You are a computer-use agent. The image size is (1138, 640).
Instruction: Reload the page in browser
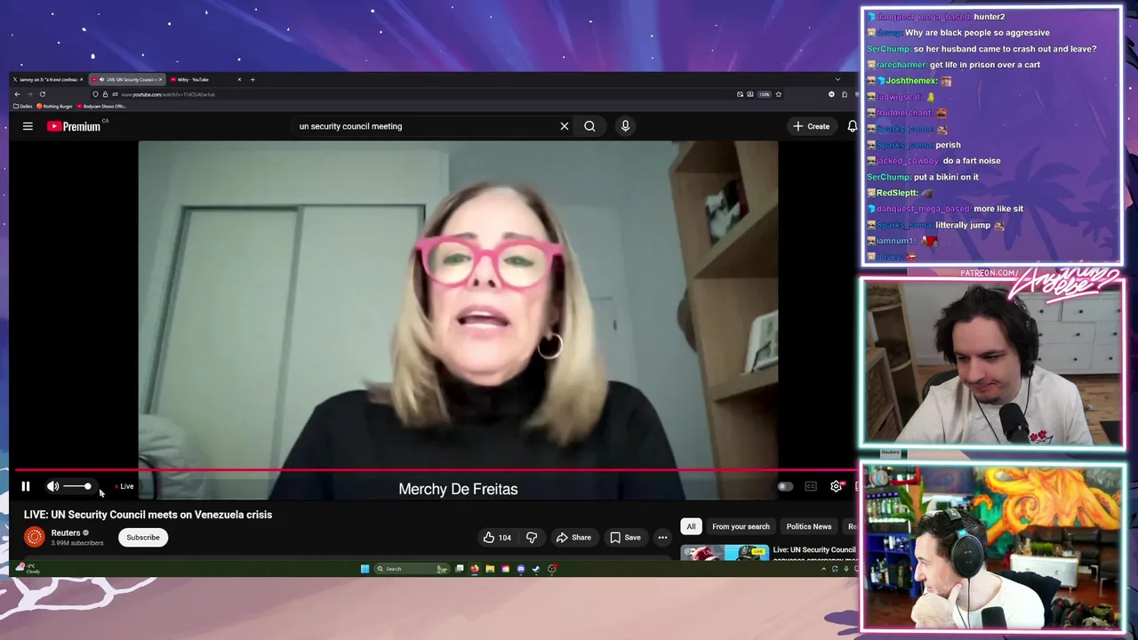pyautogui.click(x=42, y=94)
